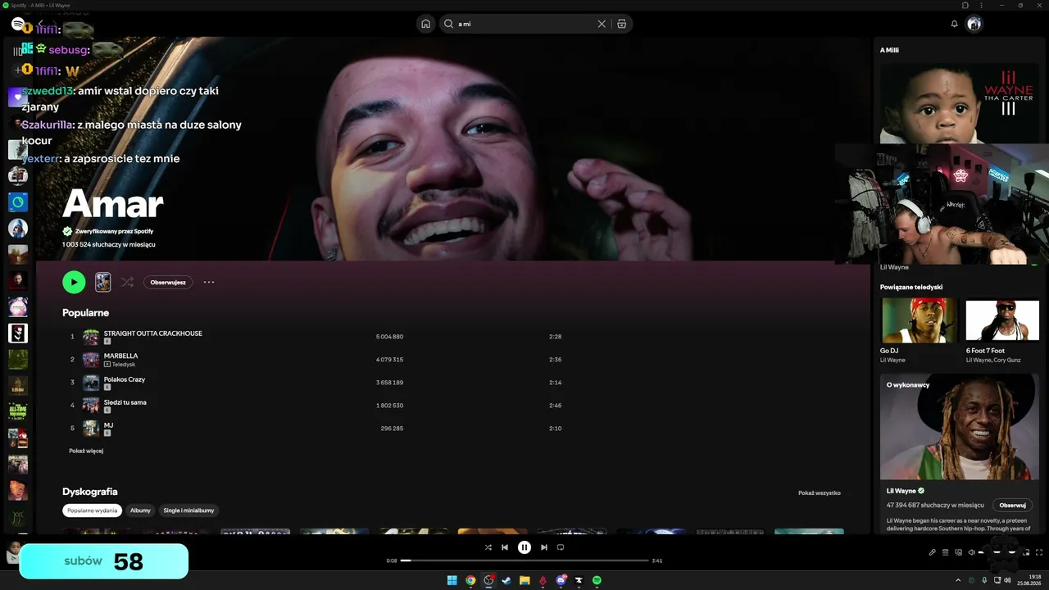Open the Lil Wayne artist name in O wykonawcy card
This screenshot has height=590, width=1049.
click(x=901, y=491)
